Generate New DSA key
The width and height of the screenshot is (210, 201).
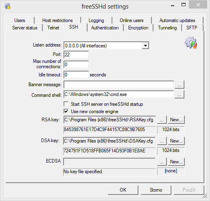point(176,141)
